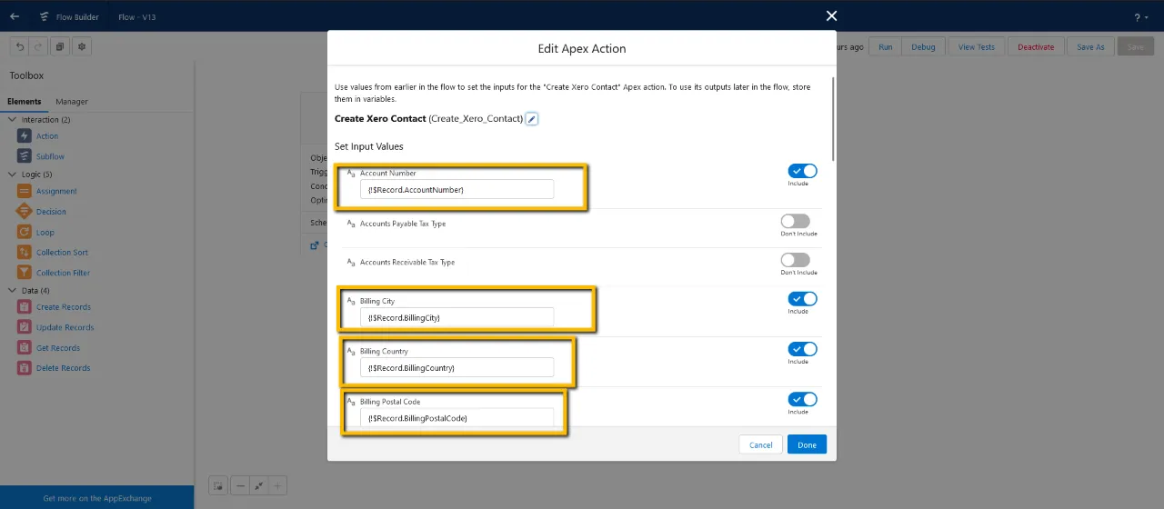1164x509 pixels.
Task: Click the Assignment toolbox link text
Action: [56, 191]
